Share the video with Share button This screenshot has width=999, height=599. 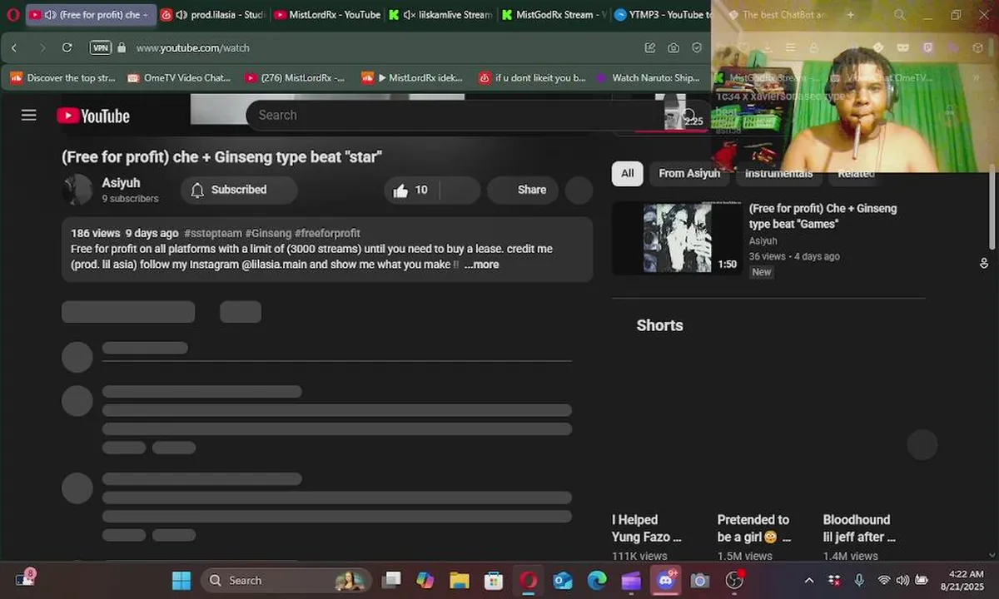523,190
